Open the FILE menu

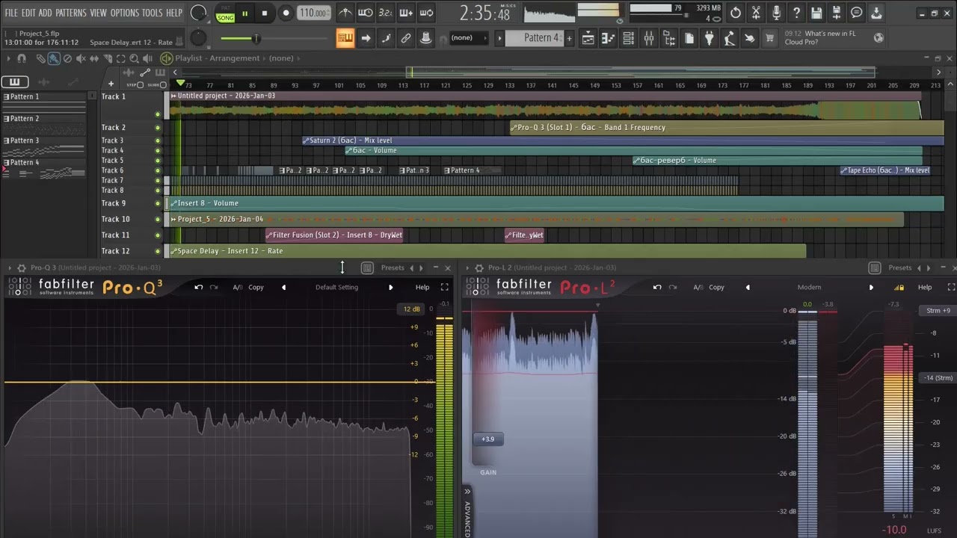[x=11, y=13]
